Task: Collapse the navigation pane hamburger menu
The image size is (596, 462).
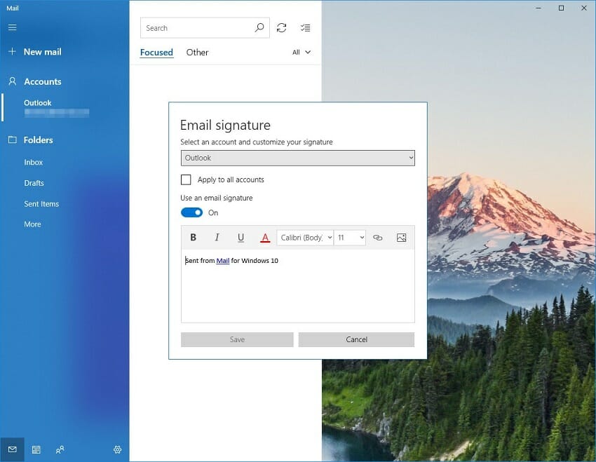Action: pyautogui.click(x=12, y=27)
